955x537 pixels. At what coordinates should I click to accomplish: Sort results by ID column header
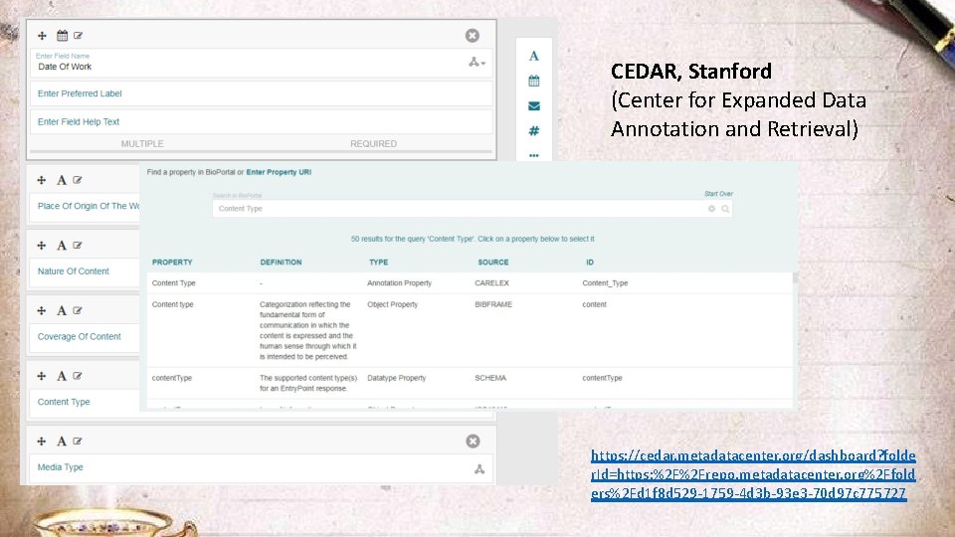pyautogui.click(x=590, y=263)
